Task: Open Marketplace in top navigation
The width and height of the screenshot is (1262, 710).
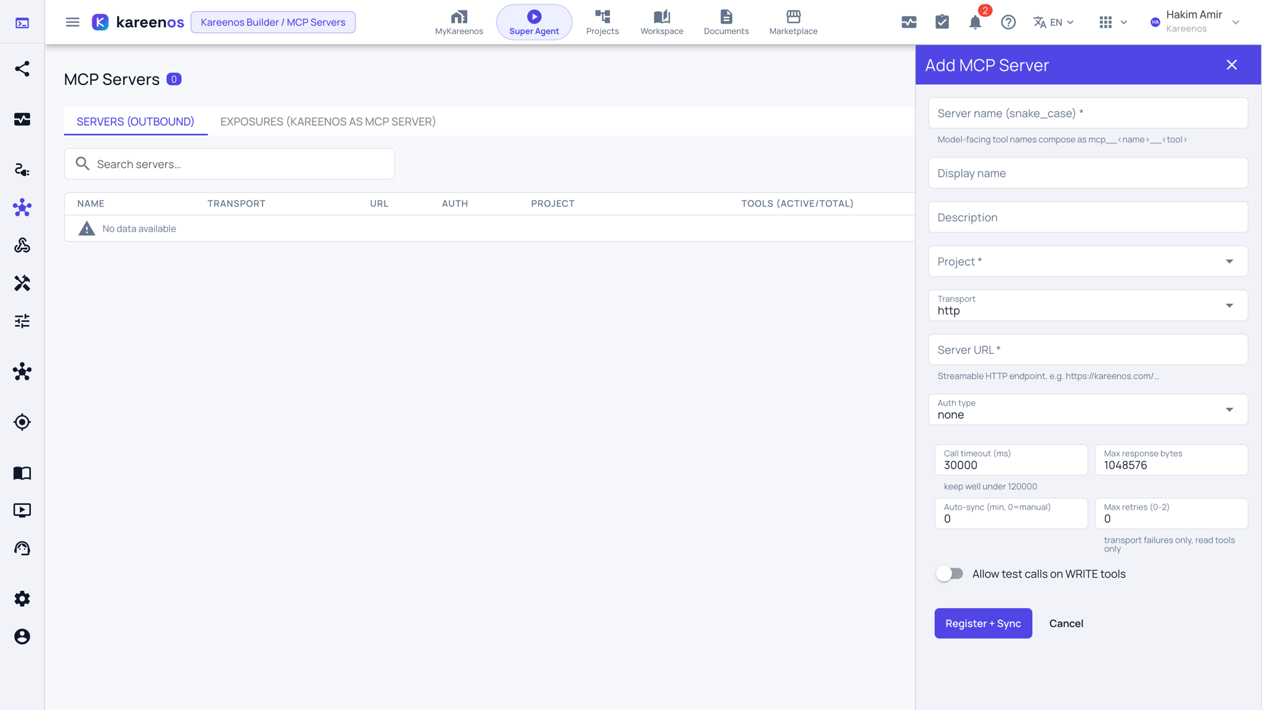Action: [794, 22]
